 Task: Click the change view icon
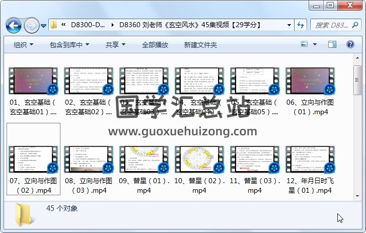[x=304, y=45]
